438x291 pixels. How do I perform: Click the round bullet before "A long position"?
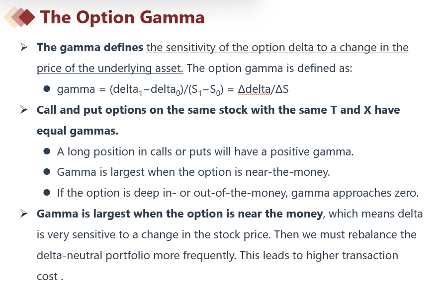[47, 152]
